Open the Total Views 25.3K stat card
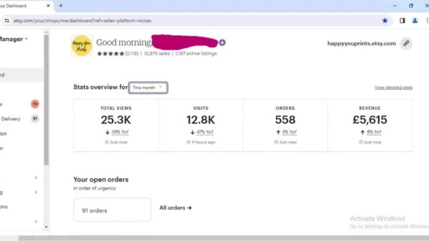 [x=116, y=125]
